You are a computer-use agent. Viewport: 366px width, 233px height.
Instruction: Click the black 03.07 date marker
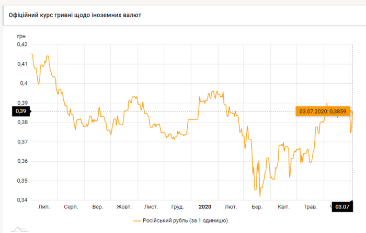tap(343, 207)
